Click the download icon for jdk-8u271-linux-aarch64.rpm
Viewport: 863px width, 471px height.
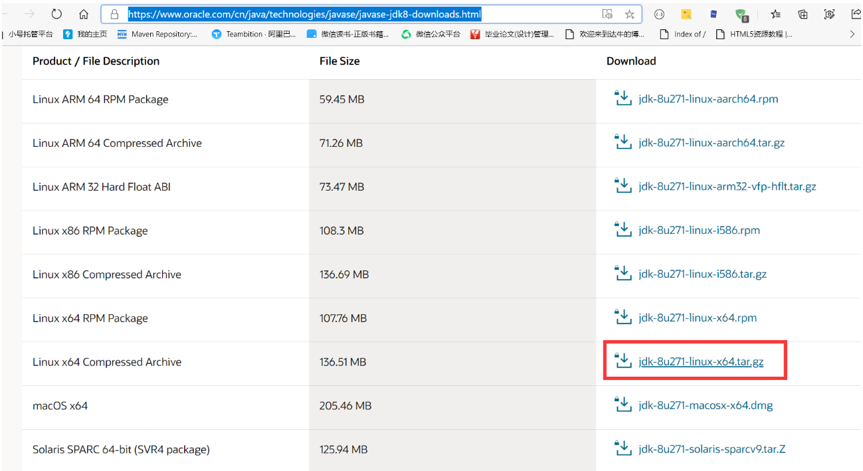point(623,98)
